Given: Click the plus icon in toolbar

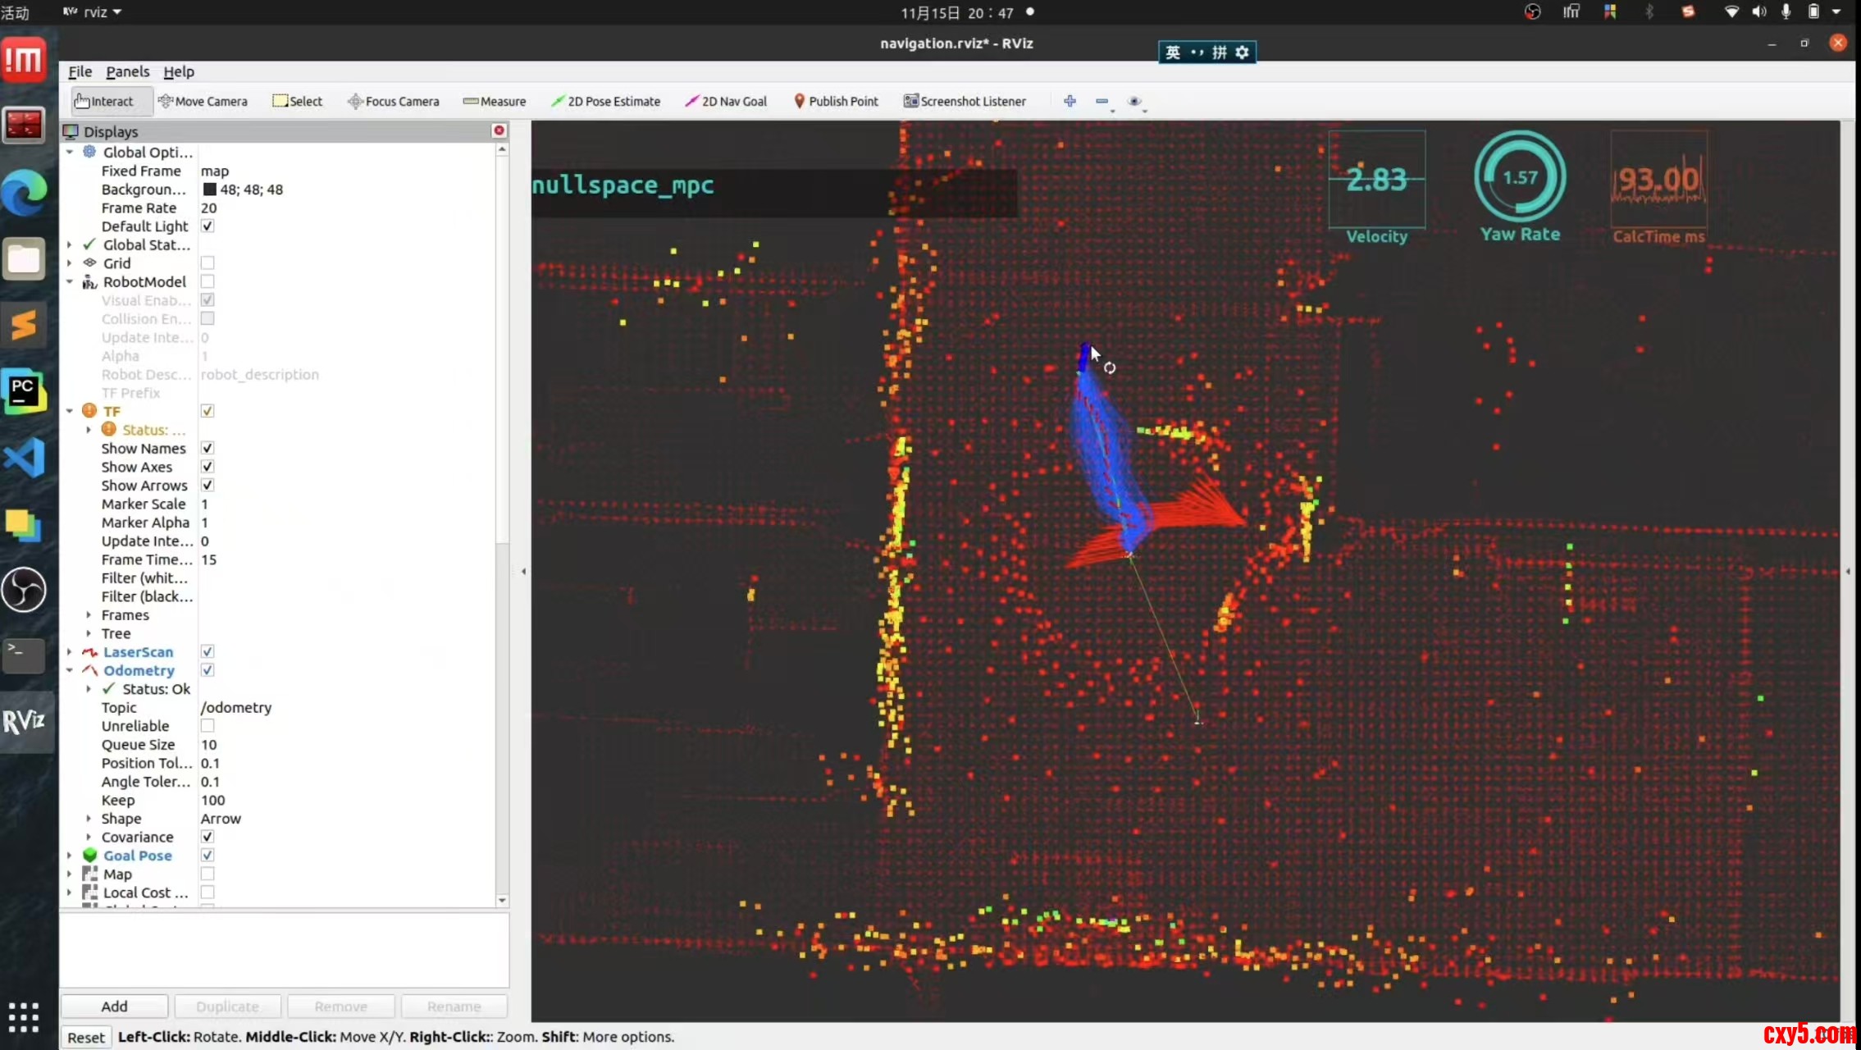Looking at the screenshot, I should (x=1070, y=101).
